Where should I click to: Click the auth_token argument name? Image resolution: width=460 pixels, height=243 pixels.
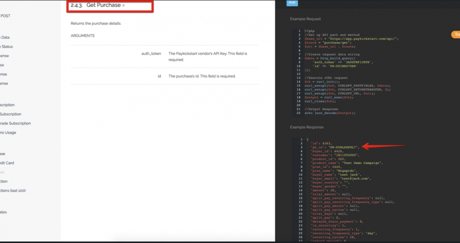(x=151, y=53)
